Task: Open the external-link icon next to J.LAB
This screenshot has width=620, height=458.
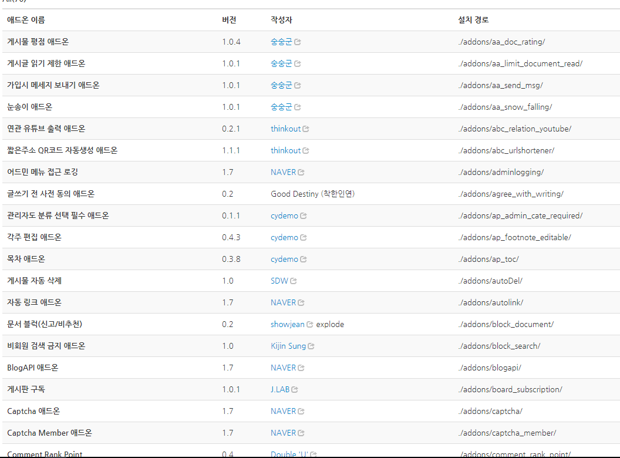Action: coord(295,390)
